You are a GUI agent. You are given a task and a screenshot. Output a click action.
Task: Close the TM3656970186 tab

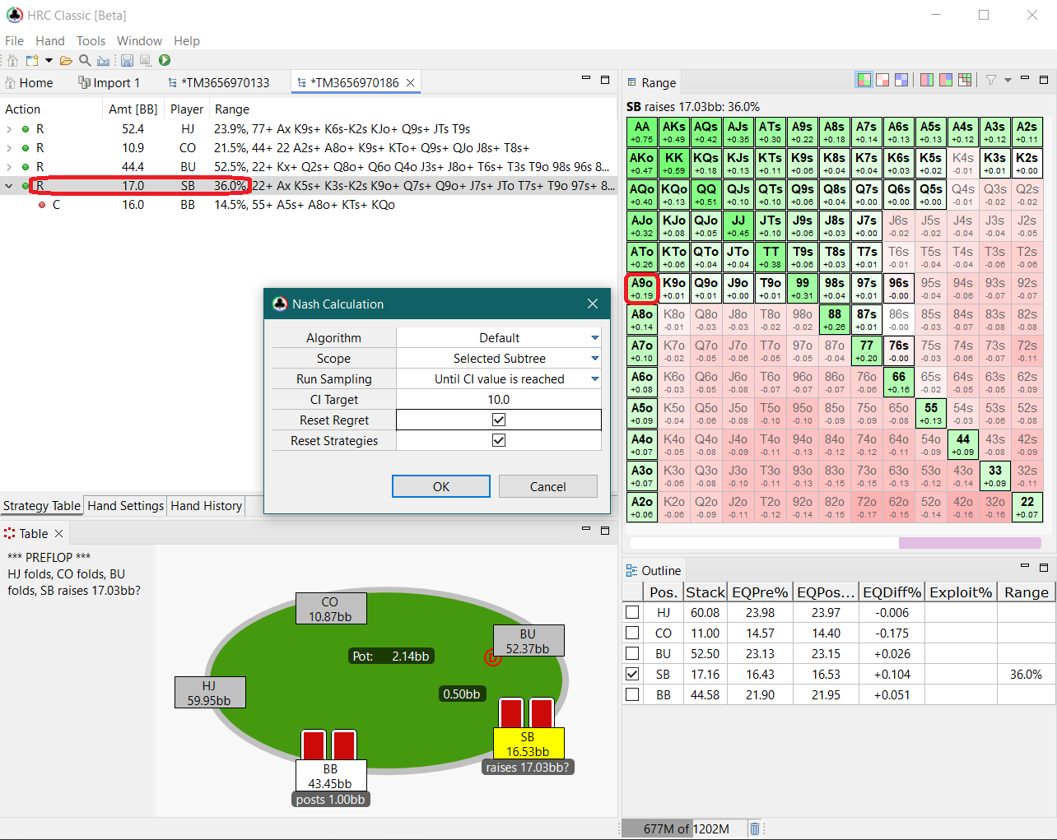click(x=410, y=82)
